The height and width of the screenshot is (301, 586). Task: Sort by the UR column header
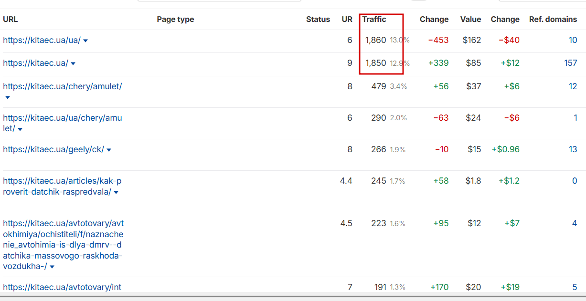pos(347,20)
